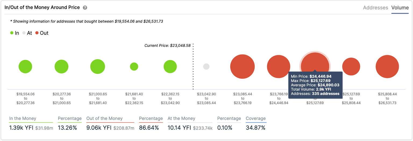This screenshot has width=413, height=141.
Task: Select the Volume tab
Action: (400, 8)
